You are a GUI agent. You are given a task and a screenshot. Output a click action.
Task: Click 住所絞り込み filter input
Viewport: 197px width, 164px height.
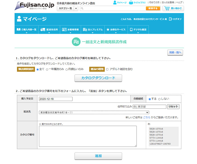click(x=149, y=107)
